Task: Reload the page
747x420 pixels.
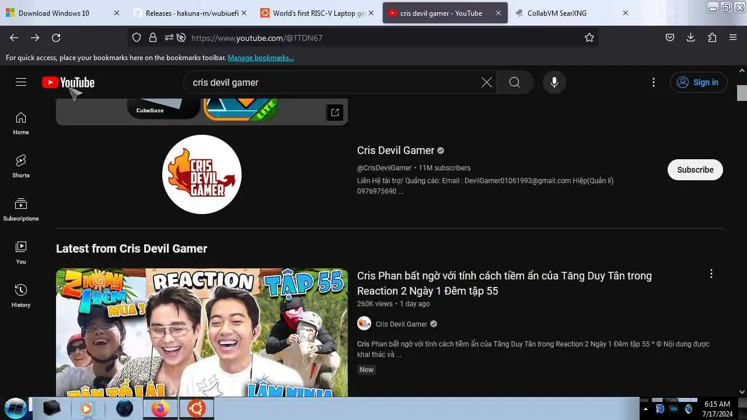Action: 56,37
